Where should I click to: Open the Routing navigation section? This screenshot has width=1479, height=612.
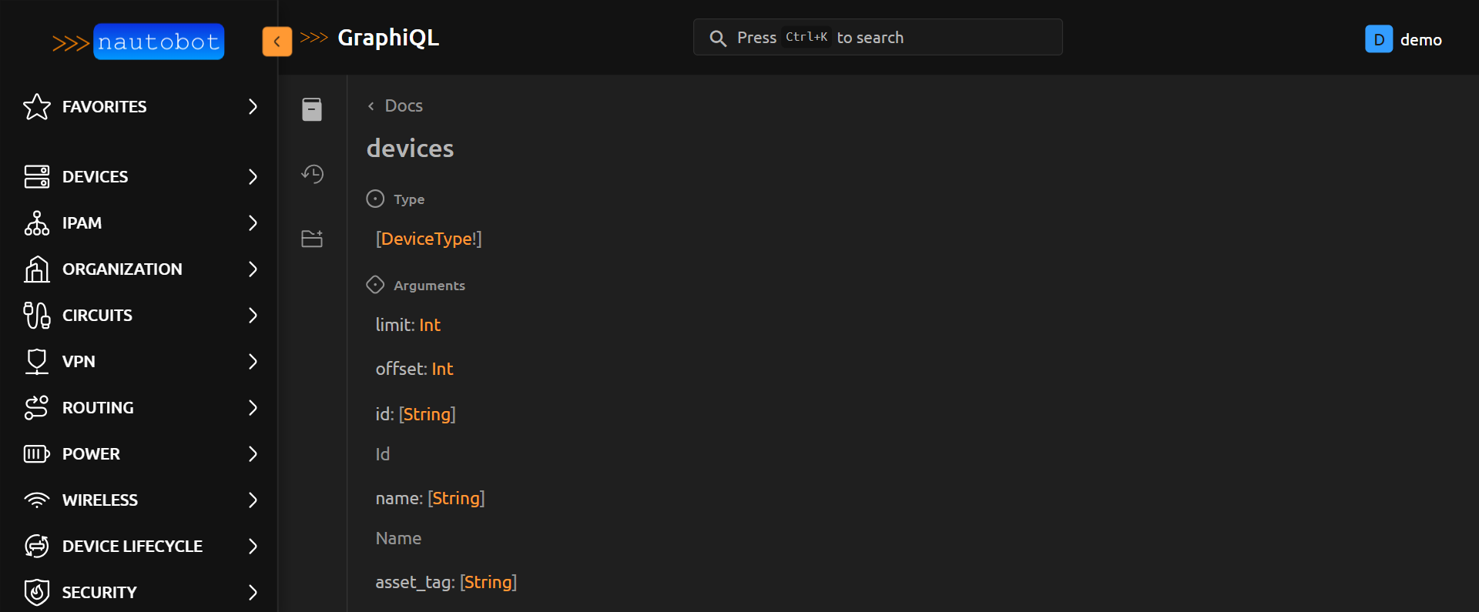click(x=98, y=408)
